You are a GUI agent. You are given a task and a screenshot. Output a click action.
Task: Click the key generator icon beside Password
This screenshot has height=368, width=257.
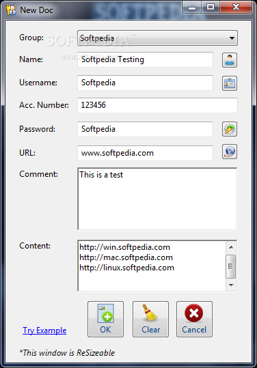230,129
